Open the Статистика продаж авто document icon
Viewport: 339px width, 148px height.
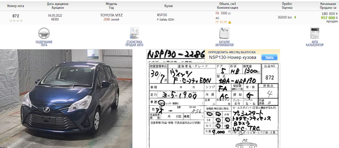click(x=134, y=33)
